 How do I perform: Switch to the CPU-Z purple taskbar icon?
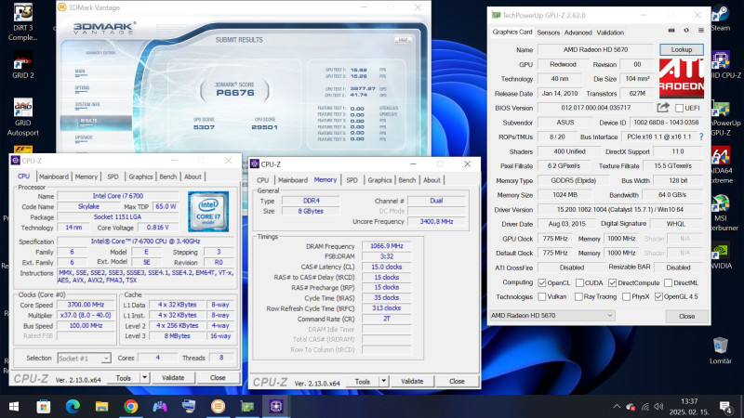276,406
